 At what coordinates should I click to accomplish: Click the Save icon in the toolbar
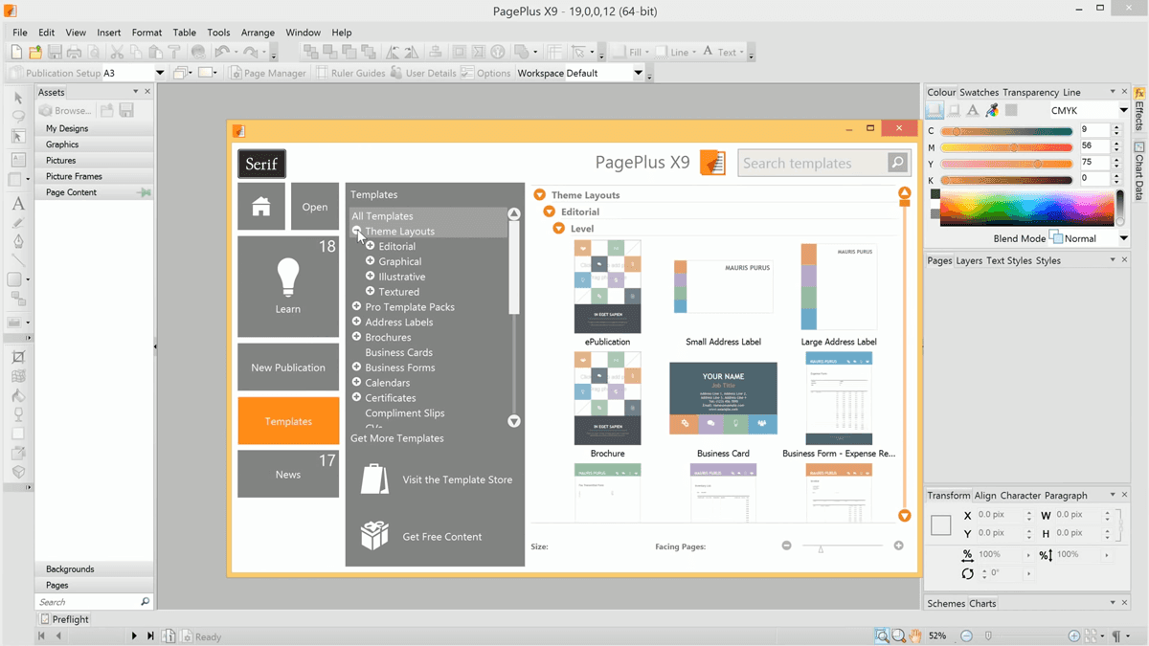pos(55,53)
